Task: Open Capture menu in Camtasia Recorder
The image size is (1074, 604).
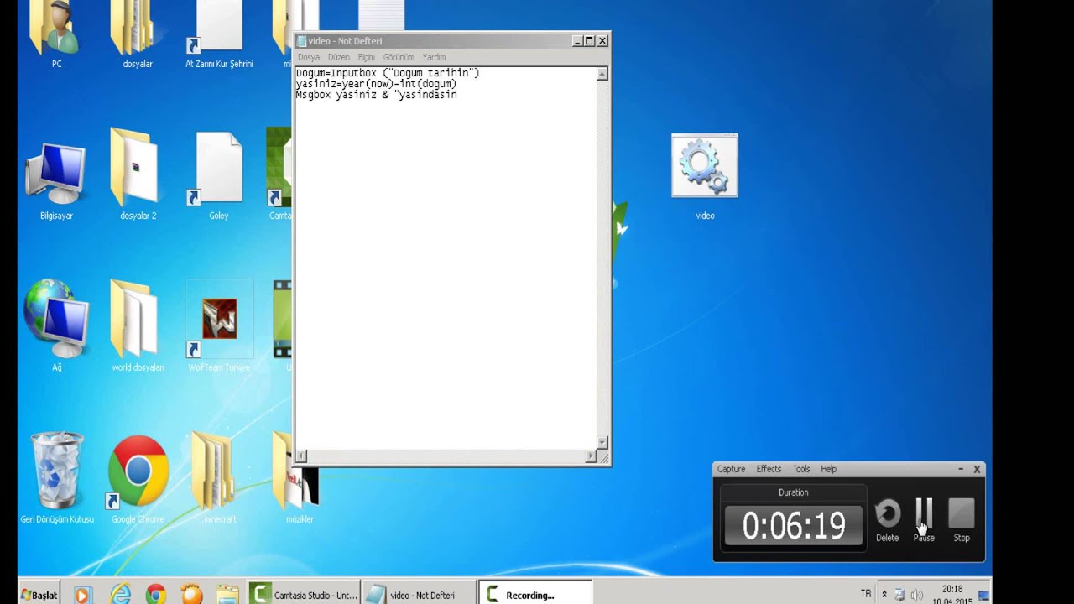Action: pos(731,469)
